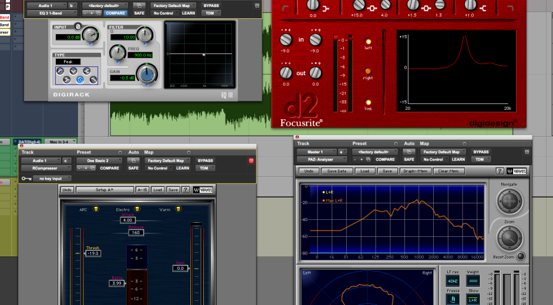Toggle the Focusrite d2 link LED
This screenshot has height=305, width=553.
tap(368, 102)
